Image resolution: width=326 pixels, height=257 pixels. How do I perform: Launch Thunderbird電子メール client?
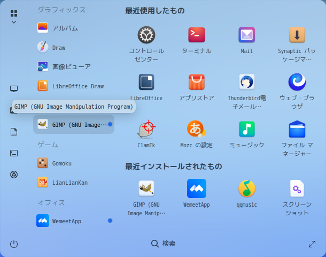[246, 82]
